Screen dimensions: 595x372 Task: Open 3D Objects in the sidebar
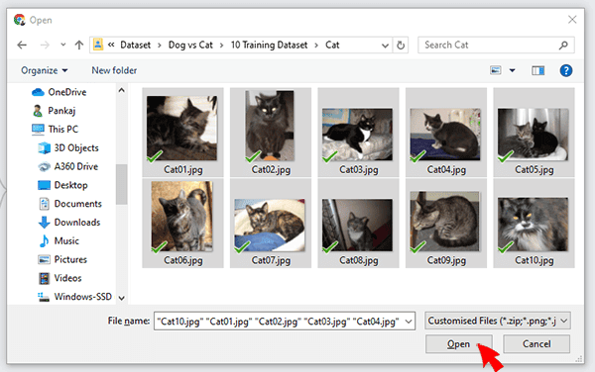[x=68, y=147]
